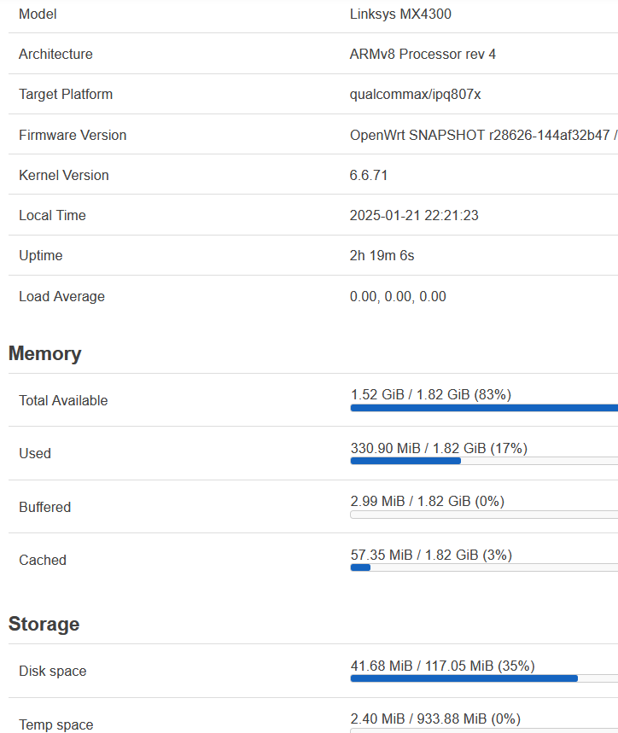Click the Uptime value 2h 19m 6s
The width and height of the screenshot is (618, 733).
click(x=382, y=256)
